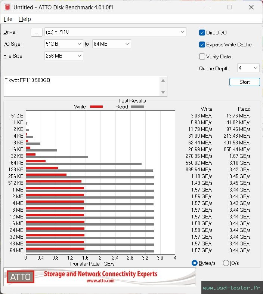Click the 3.42 GB/s read value

[240, 169]
